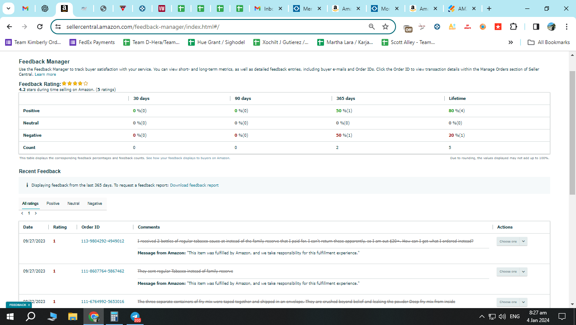Open the Team D-Hera bookmark
The image size is (576, 325).
click(x=151, y=42)
